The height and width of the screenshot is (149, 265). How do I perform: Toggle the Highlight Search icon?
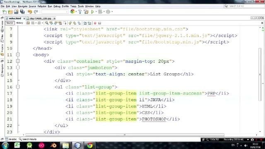point(60,23)
